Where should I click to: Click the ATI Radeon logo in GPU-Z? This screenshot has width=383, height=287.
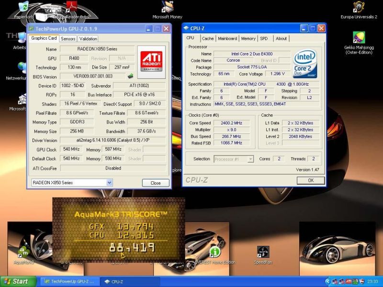click(151, 62)
